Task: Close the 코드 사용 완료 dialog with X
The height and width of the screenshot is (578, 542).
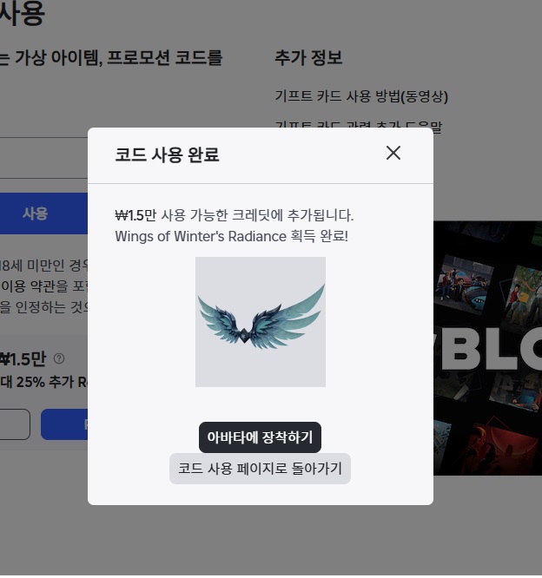Action: (x=393, y=153)
